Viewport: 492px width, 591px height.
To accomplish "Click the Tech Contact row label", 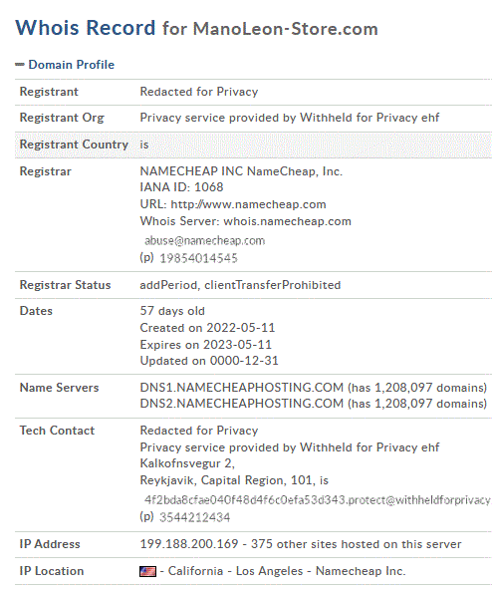I will click(x=57, y=431).
